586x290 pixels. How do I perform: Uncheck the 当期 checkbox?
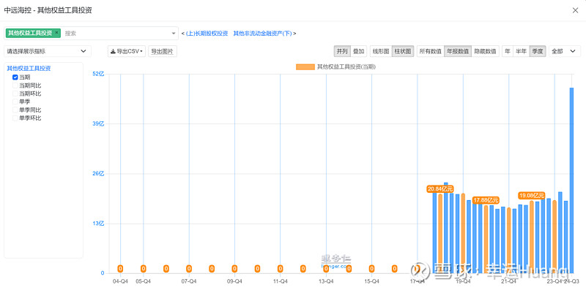click(x=15, y=77)
